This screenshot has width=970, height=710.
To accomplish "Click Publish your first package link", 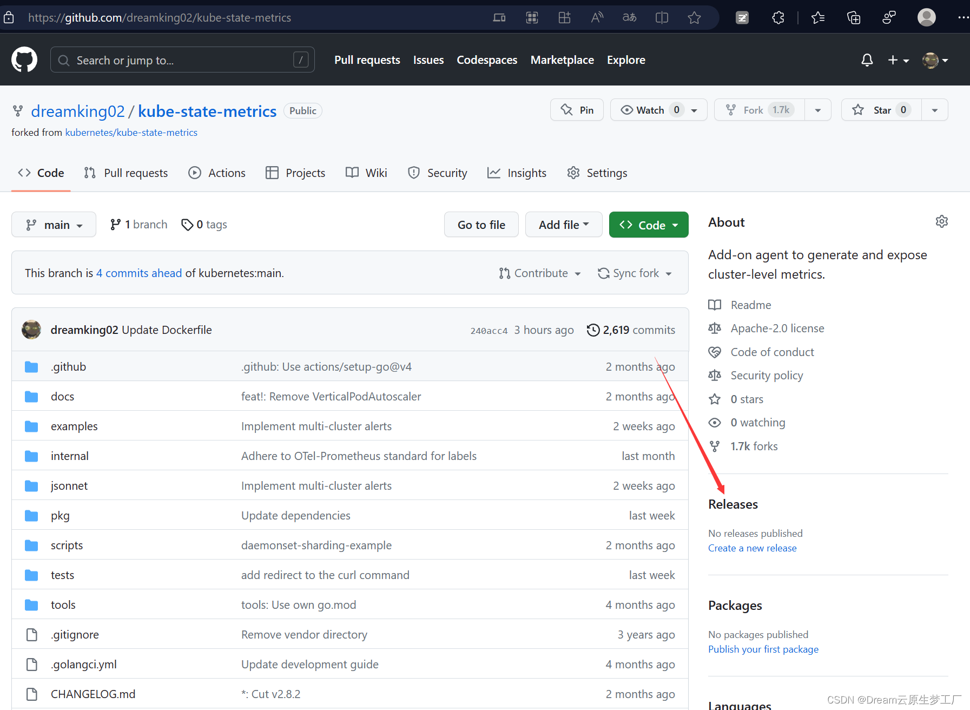I will click(x=763, y=649).
